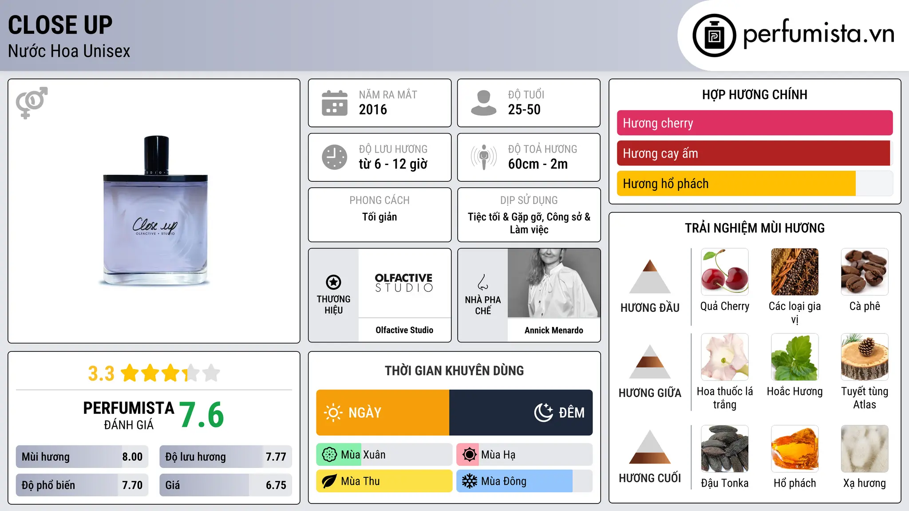Viewport: 909px width, 511px height.
Task: Click the Olfactive Studio brand name link
Action: tap(404, 330)
